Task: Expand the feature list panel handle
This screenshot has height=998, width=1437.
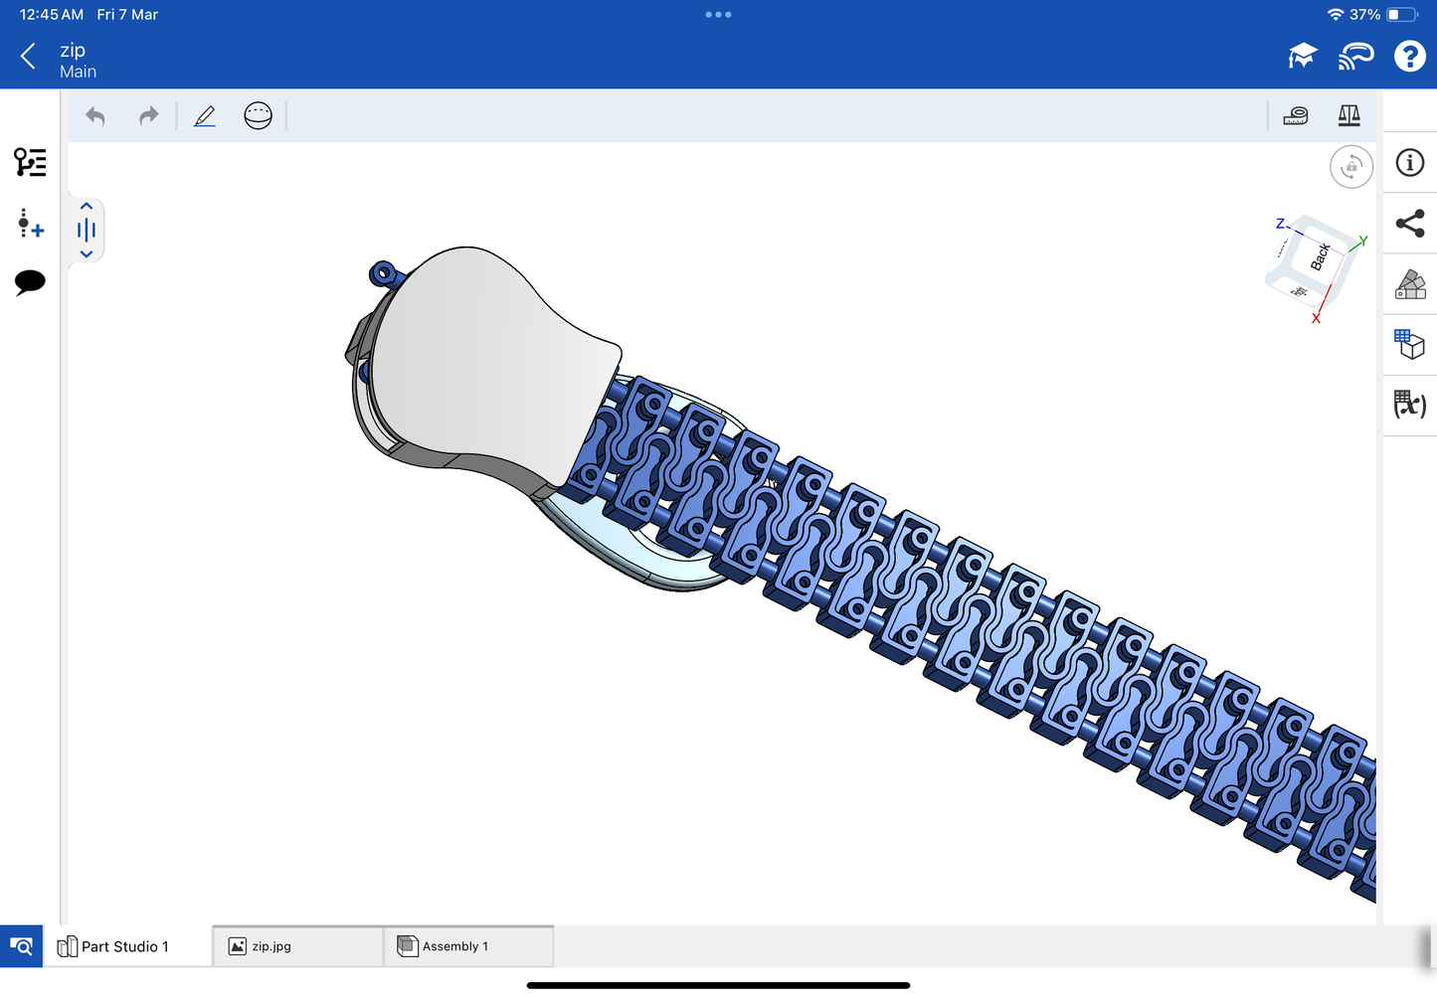Action: [87, 231]
